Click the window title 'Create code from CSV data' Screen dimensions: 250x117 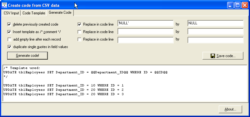click(34, 5)
